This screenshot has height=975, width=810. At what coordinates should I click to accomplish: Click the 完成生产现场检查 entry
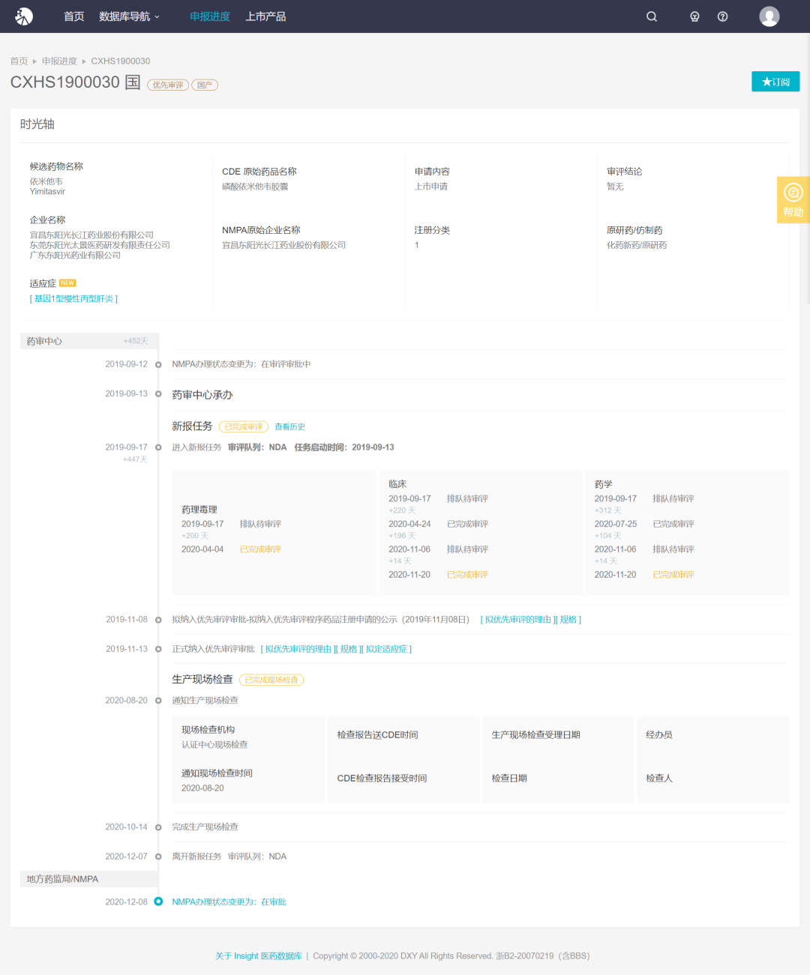point(205,827)
